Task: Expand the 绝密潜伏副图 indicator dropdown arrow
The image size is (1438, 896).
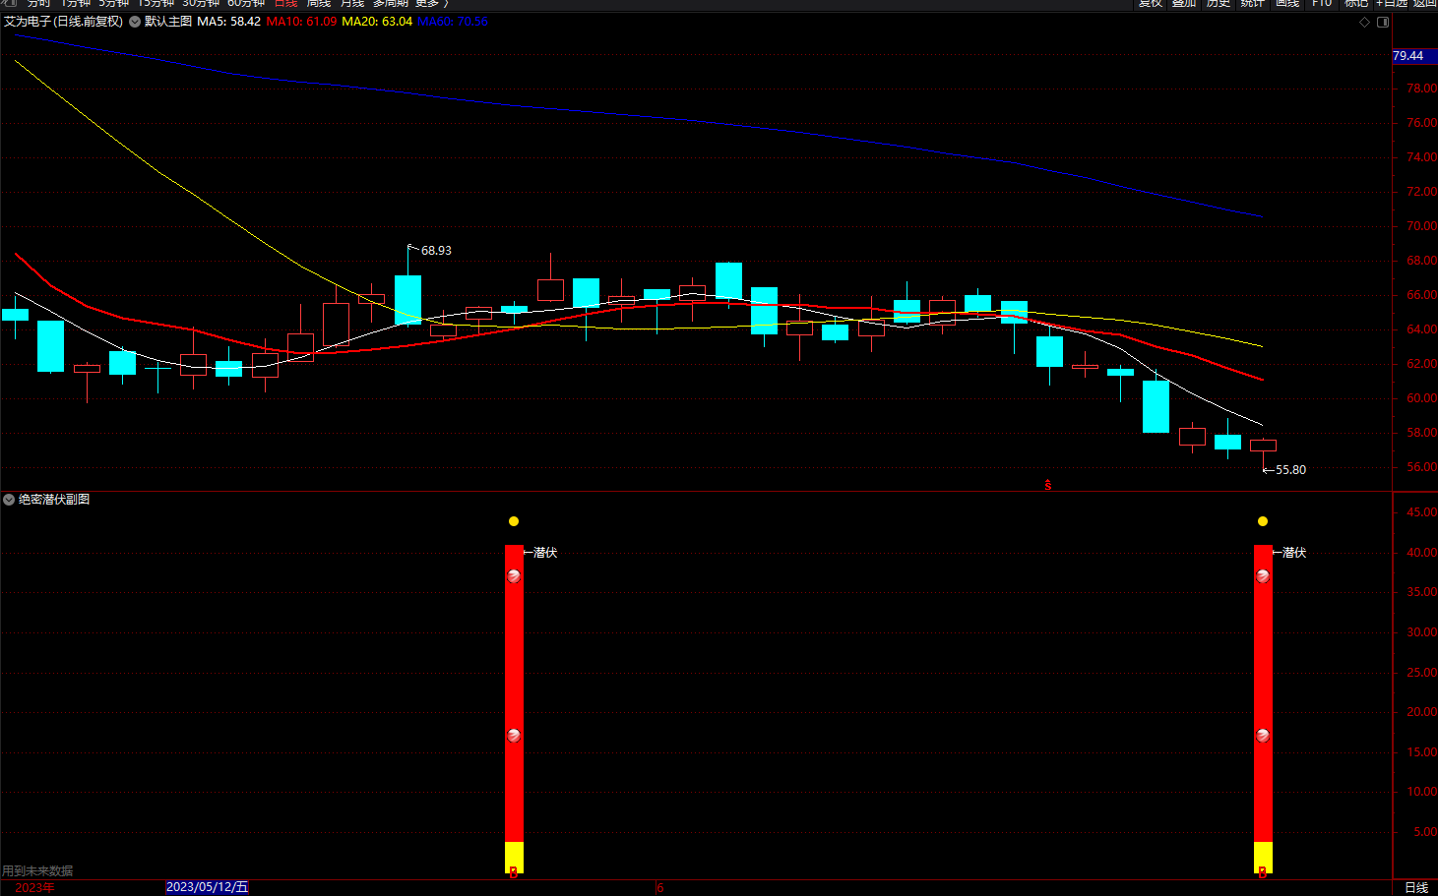Action: pos(9,500)
